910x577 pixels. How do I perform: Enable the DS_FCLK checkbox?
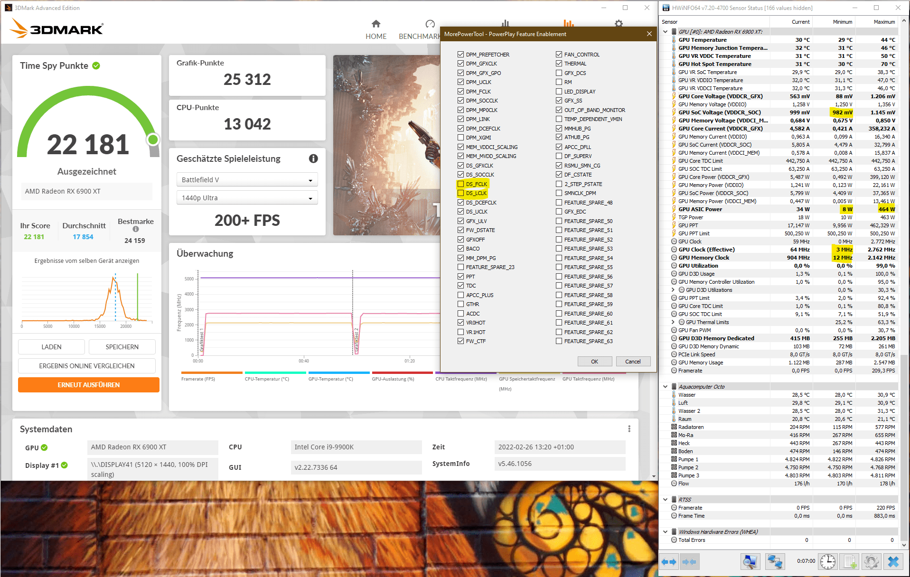coord(460,184)
